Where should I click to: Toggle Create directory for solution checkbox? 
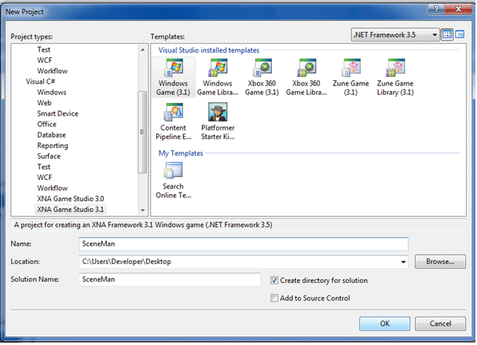274,281
